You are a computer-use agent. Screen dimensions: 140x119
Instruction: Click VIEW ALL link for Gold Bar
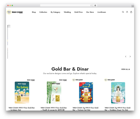pyautogui.click(x=125, y=69)
